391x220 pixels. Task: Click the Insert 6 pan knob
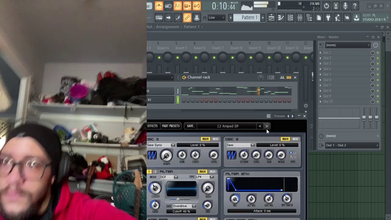[x=204, y=57]
